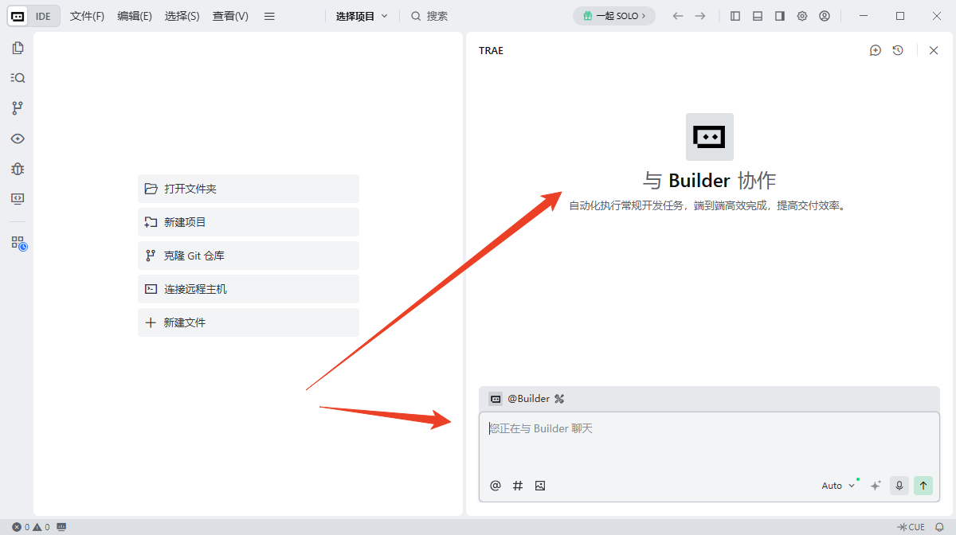This screenshot has width=956, height=535.
Task: Open the 文件(F) menu
Action: tap(87, 16)
